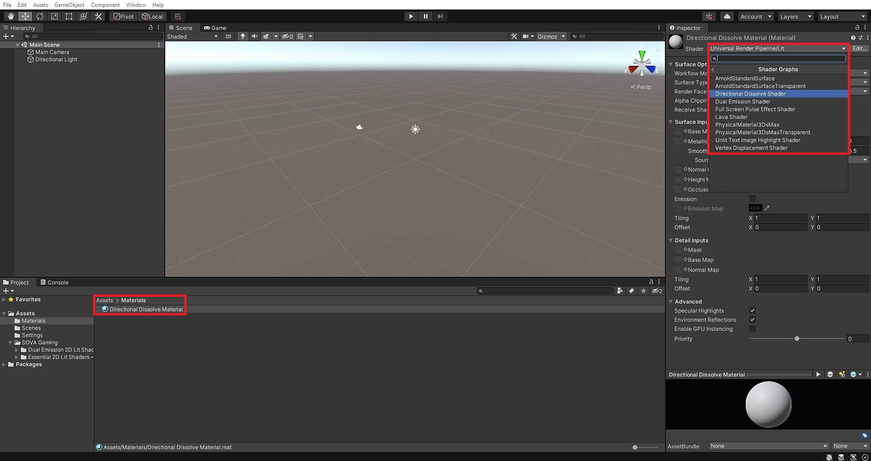The image size is (871, 461).
Task: Toggle scene lighting icon
Action: pos(243,36)
